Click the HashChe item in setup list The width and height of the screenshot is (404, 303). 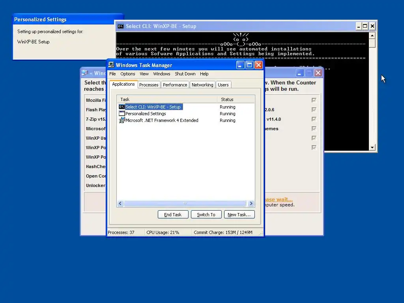click(96, 166)
